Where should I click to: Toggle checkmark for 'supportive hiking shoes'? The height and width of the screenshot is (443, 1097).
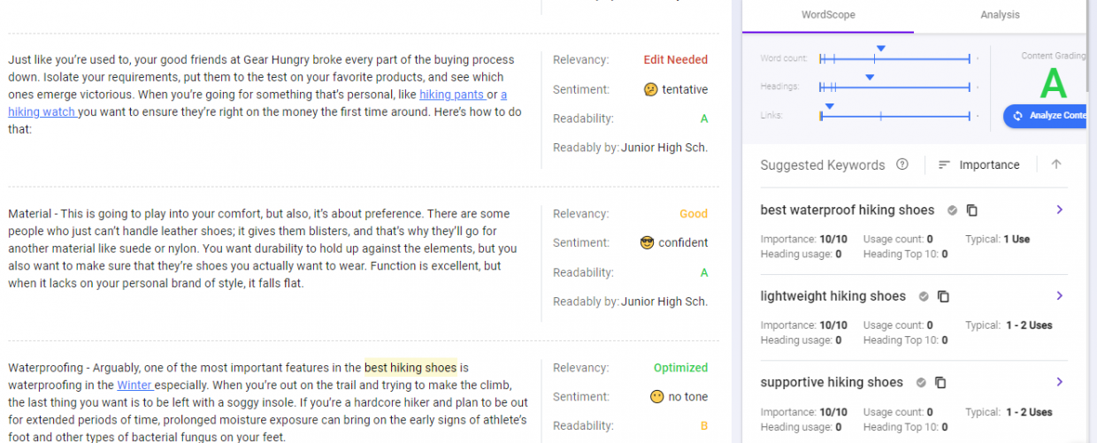tap(921, 383)
